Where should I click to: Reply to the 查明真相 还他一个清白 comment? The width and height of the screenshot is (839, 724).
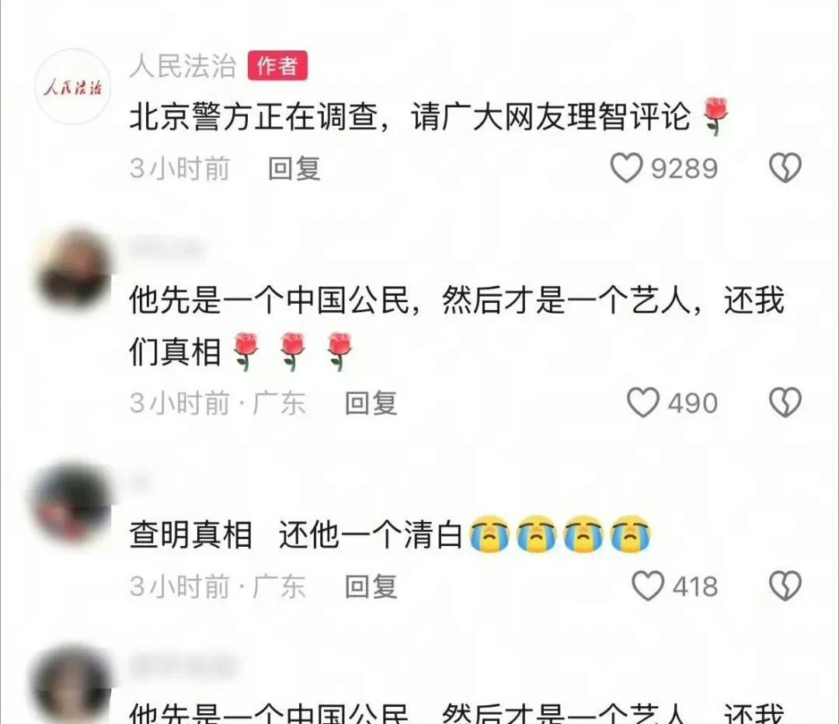tap(371, 587)
